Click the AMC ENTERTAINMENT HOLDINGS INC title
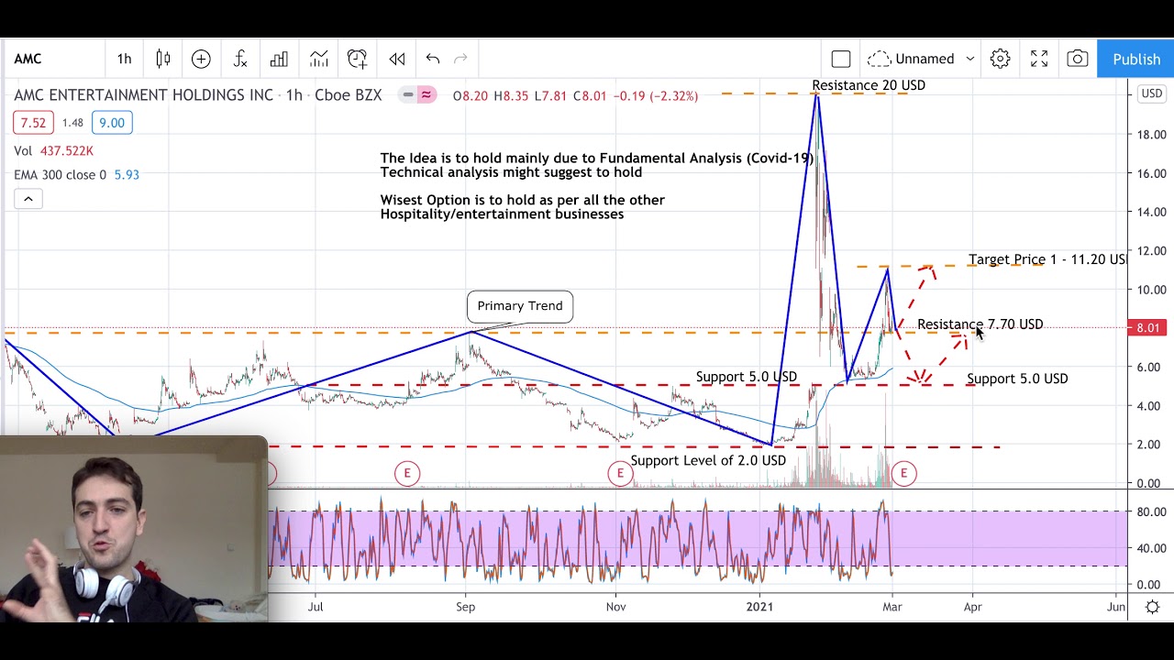This screenshot has height=660, width=1174. [x=143, y=95]
